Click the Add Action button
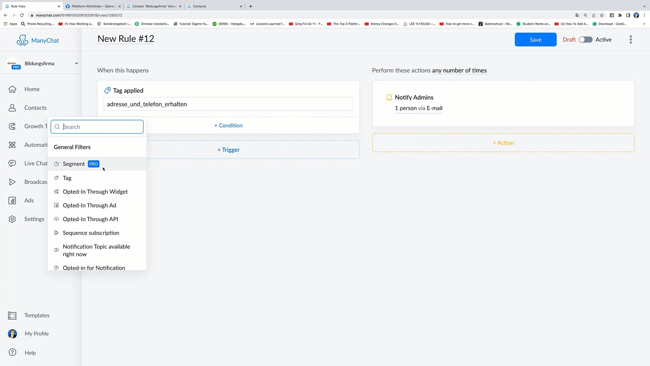The image size is (650, 366). point(503,143)
